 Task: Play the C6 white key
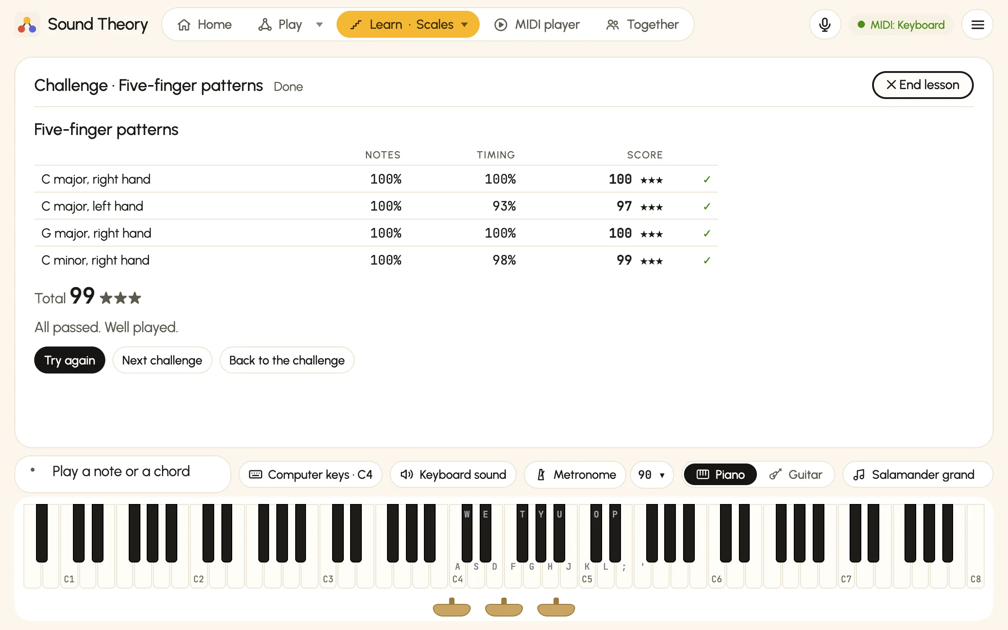717,576
